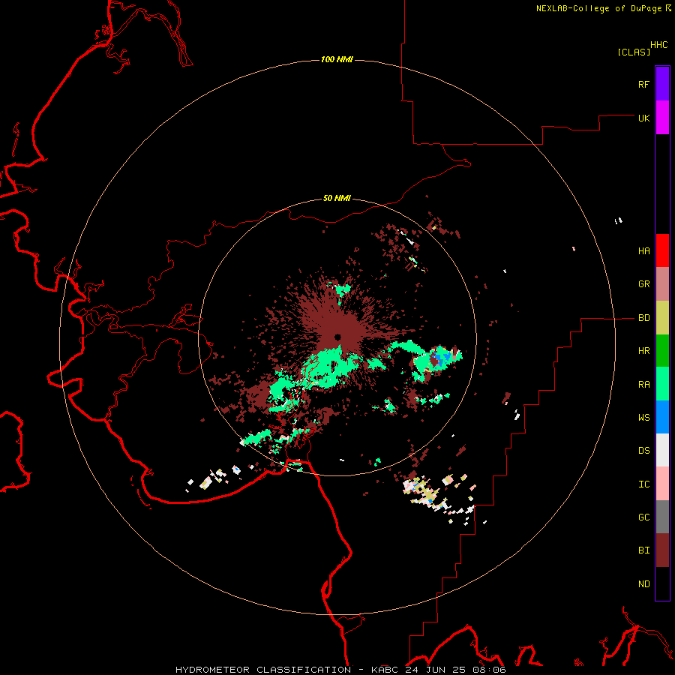Click the '100 NMI' range ring label

coord(337,59)
